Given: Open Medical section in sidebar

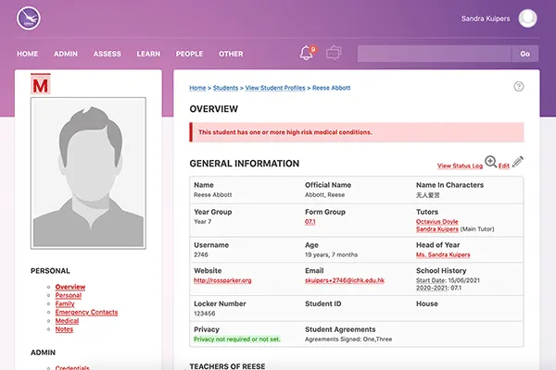Looking at the screenshot, I should tap(67, 320).
